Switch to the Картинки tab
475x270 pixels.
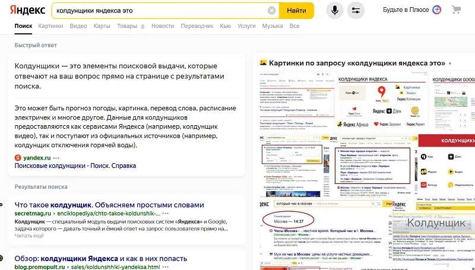pyautogui.click(x=50, y=26)
